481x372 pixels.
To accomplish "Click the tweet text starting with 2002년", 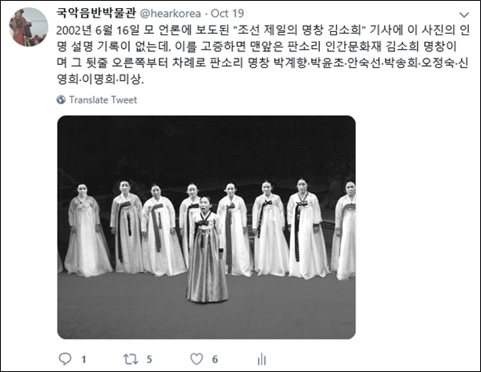I will 263,55.
